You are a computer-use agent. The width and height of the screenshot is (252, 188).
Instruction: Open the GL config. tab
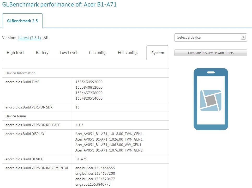click(x=98, y=53)
